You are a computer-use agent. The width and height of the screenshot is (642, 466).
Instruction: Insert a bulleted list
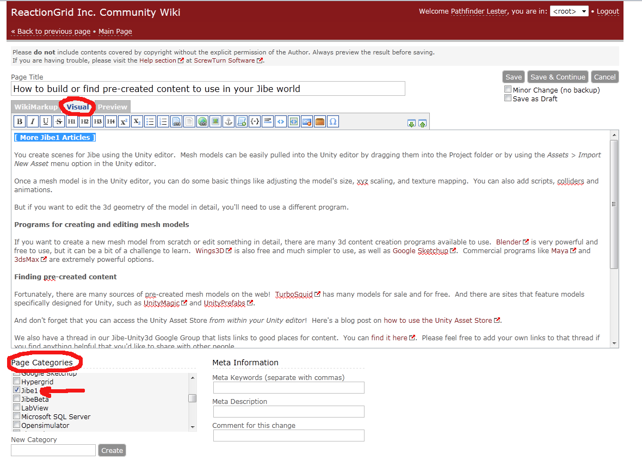click(x=150, y=121)
